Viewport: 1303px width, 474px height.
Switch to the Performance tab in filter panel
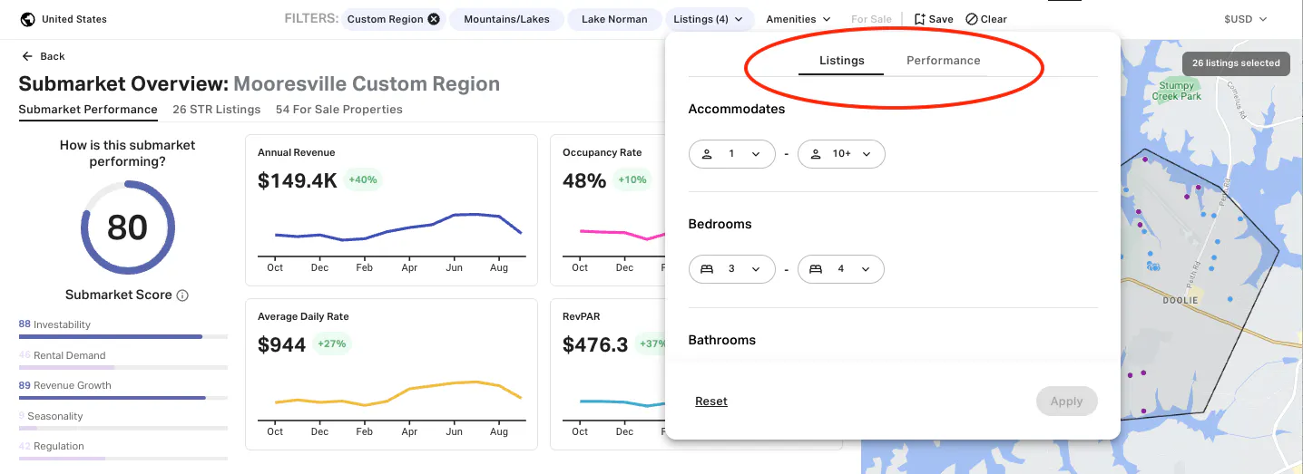point(944,61)
